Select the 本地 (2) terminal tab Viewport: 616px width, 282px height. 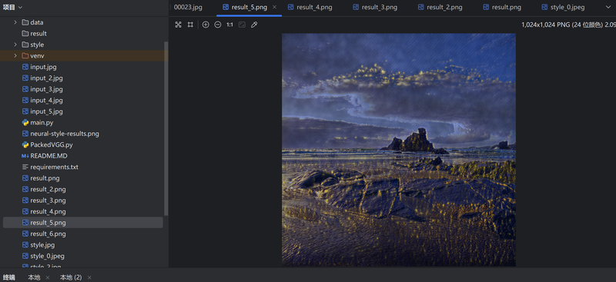coord(71,277)
